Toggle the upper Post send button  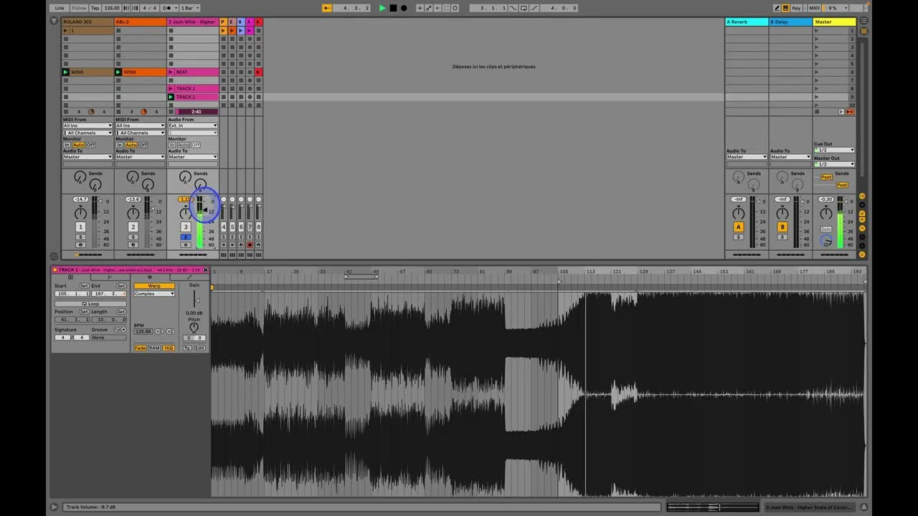(x=826, y=177)
